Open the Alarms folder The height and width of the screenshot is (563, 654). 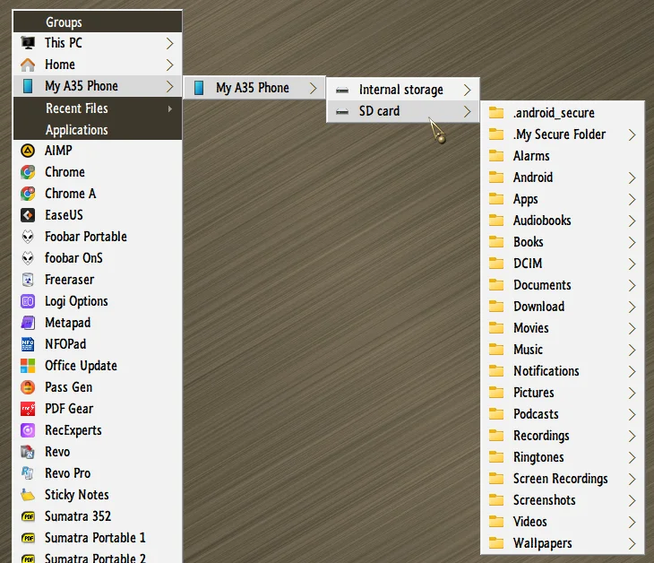tap(563, 156)
